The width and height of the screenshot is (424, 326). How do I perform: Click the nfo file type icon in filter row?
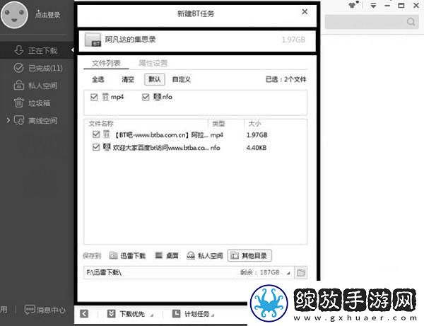point(157,97)
